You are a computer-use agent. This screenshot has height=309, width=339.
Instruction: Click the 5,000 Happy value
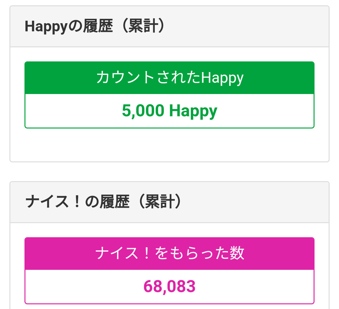pos(169,111)
